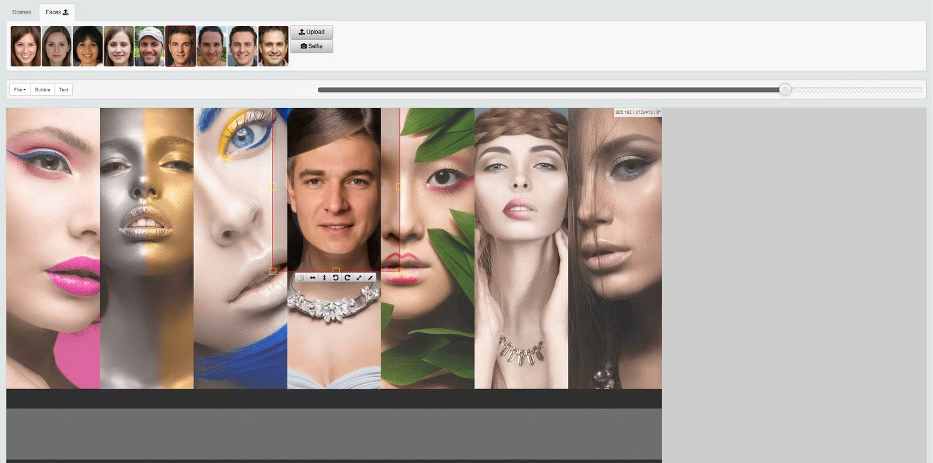The image size is (933, 463).
Task: Click the red-bordered selected face thumbnail
Action: pos(180,46)
